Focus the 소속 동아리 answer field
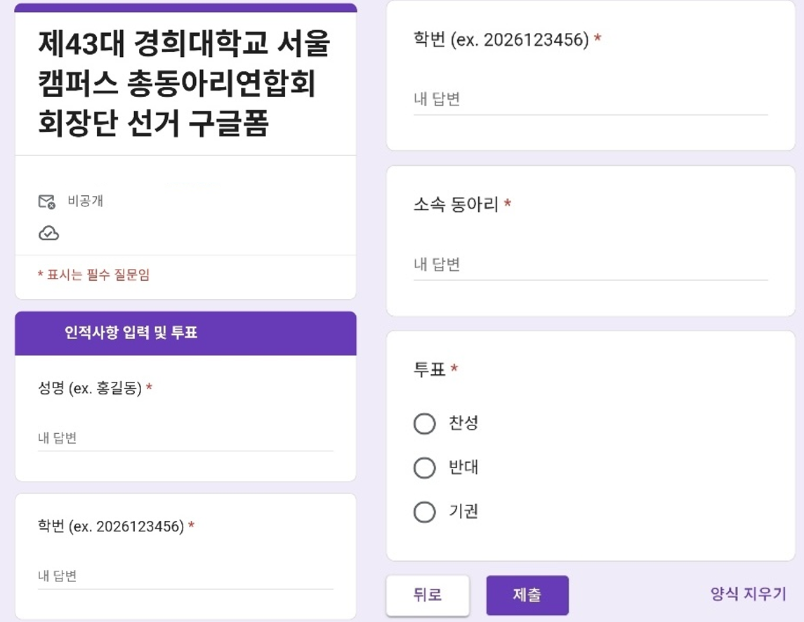The width and height of the screenshot is (804, 622). point(590,265)
